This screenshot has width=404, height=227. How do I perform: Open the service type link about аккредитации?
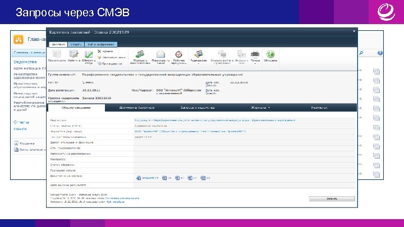(x=215, y=120)
